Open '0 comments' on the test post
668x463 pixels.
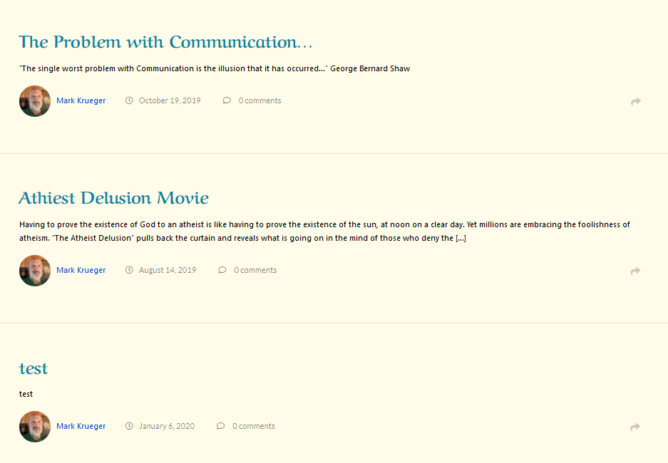(x=254, y=426)
